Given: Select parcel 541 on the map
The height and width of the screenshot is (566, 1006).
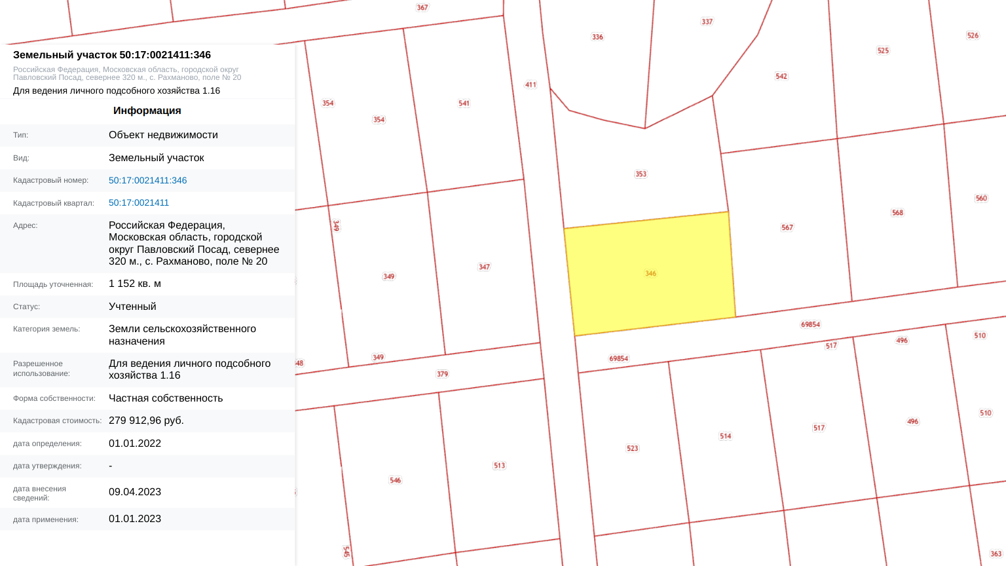Looking at the screenshot, I should pos(464,104).
